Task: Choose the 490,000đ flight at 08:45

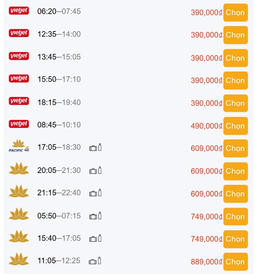Action: pyautogui.click(x=236, y=126)
